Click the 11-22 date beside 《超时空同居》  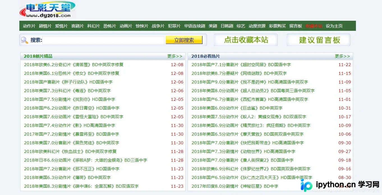tap(345, 65)
